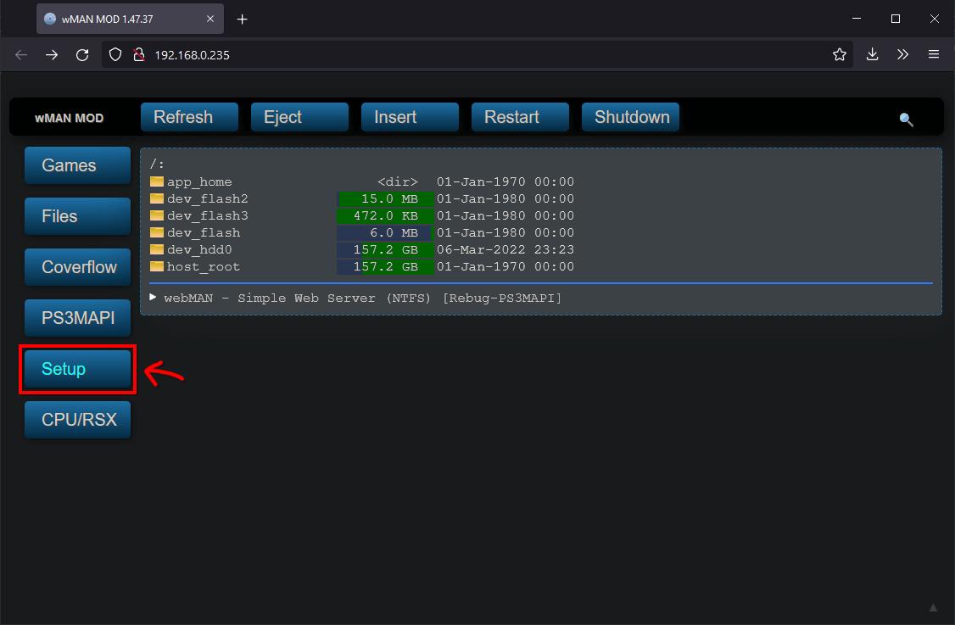
Task: Maximize the browser window
Action: click(896, 19)
